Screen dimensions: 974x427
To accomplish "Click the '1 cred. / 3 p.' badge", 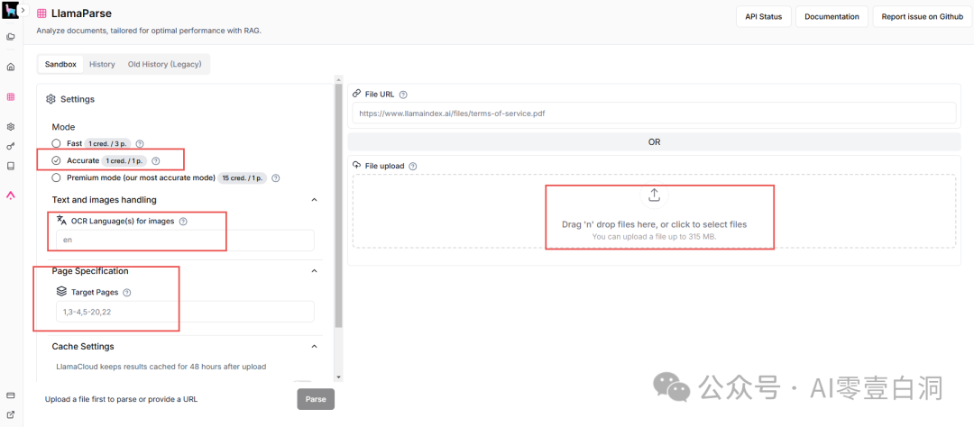I will coord(108,143).
